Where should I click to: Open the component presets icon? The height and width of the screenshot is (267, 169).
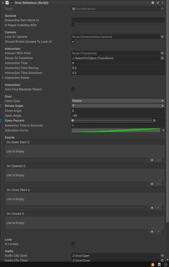tap(157, 3)
